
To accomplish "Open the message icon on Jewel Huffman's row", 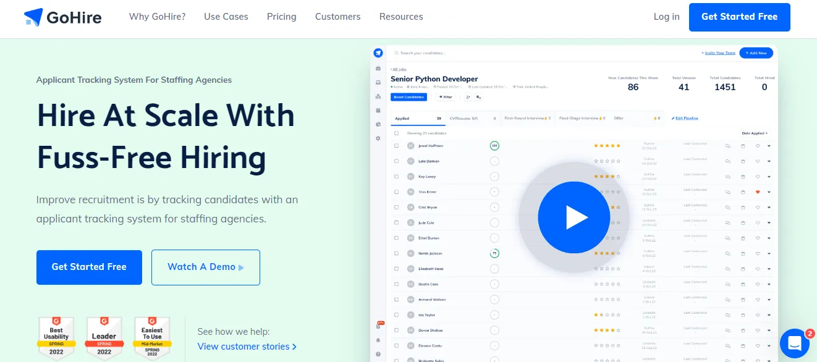I will (728, 146).
